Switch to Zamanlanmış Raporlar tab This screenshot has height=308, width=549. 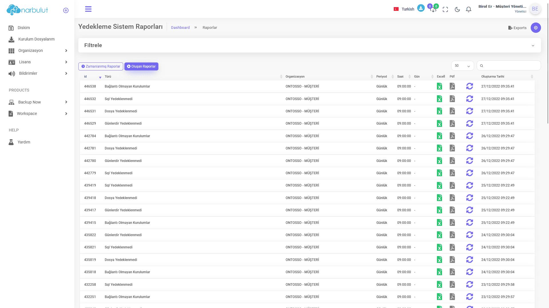101,66
